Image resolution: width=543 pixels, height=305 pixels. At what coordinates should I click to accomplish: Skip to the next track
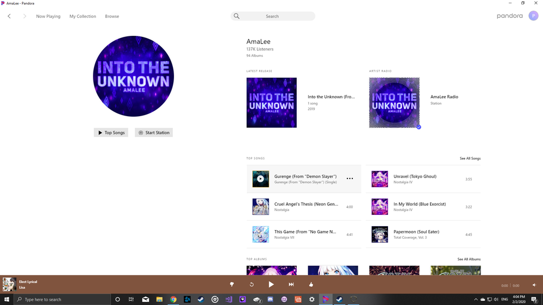point(291,284)
